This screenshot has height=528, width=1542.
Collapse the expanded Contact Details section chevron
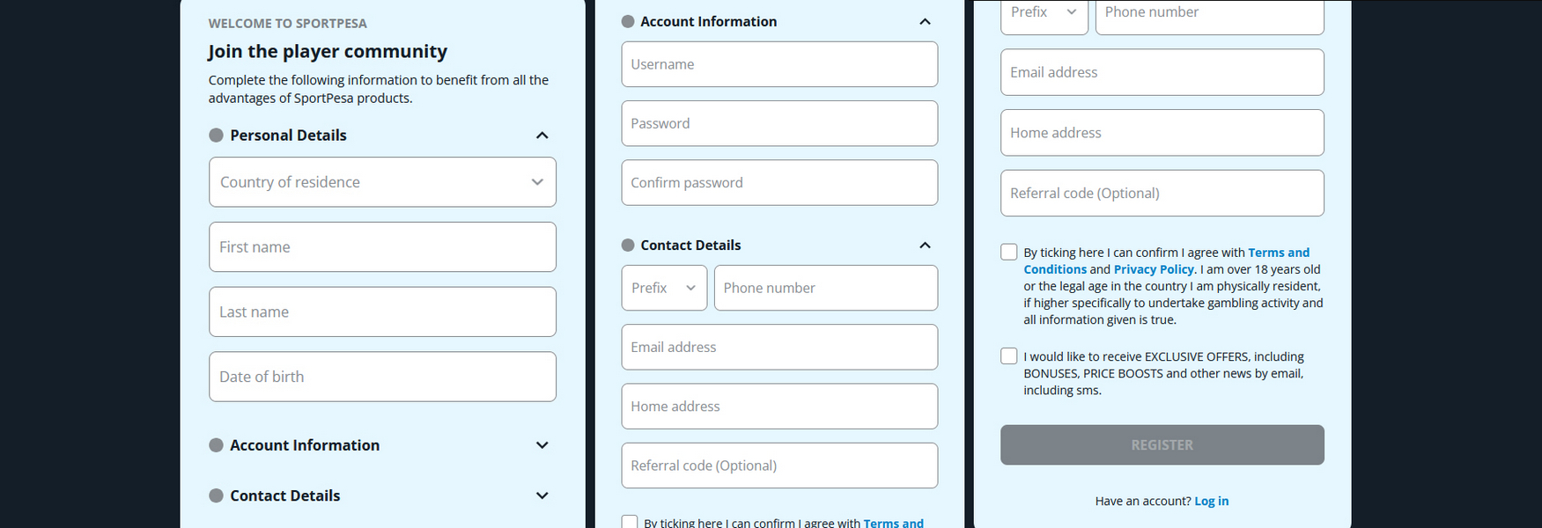coord(925,246)
